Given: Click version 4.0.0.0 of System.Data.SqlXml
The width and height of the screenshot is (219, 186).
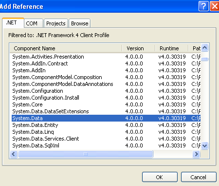Looking at the screenshot, I should click(x=134, y=145).
